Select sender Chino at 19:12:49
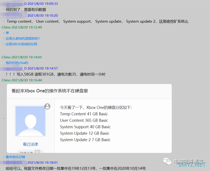Screen dimensions: 210x171 coord(6,27)
